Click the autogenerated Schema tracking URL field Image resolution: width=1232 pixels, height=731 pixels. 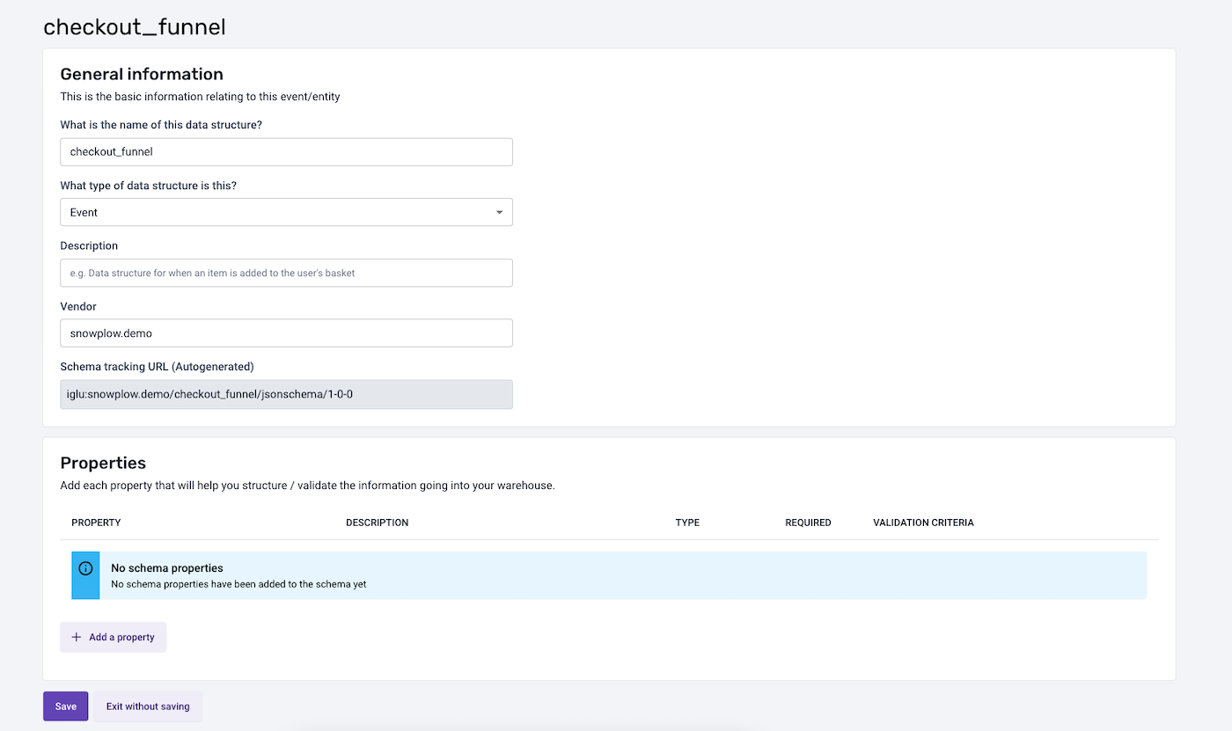coord(286,394)
